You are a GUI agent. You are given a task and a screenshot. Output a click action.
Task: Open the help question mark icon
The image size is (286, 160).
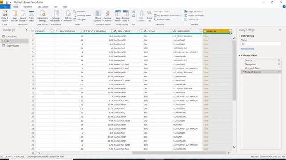(284, 7)
